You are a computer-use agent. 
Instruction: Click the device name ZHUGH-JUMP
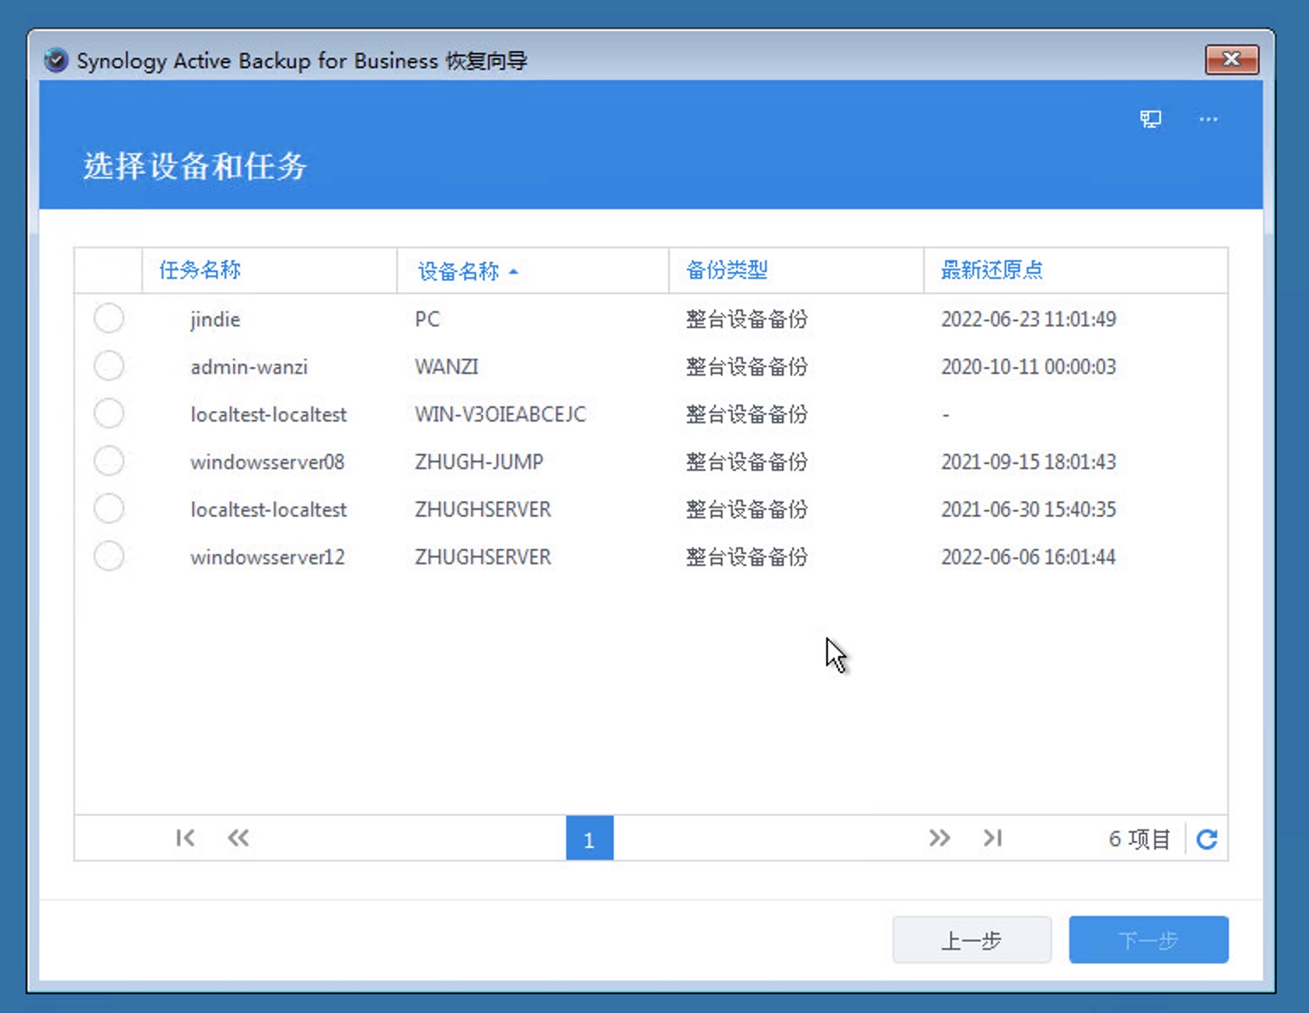coord(479,462)
